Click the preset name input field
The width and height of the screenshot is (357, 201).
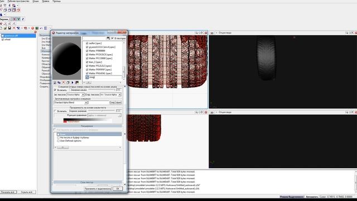coord(99,103)
